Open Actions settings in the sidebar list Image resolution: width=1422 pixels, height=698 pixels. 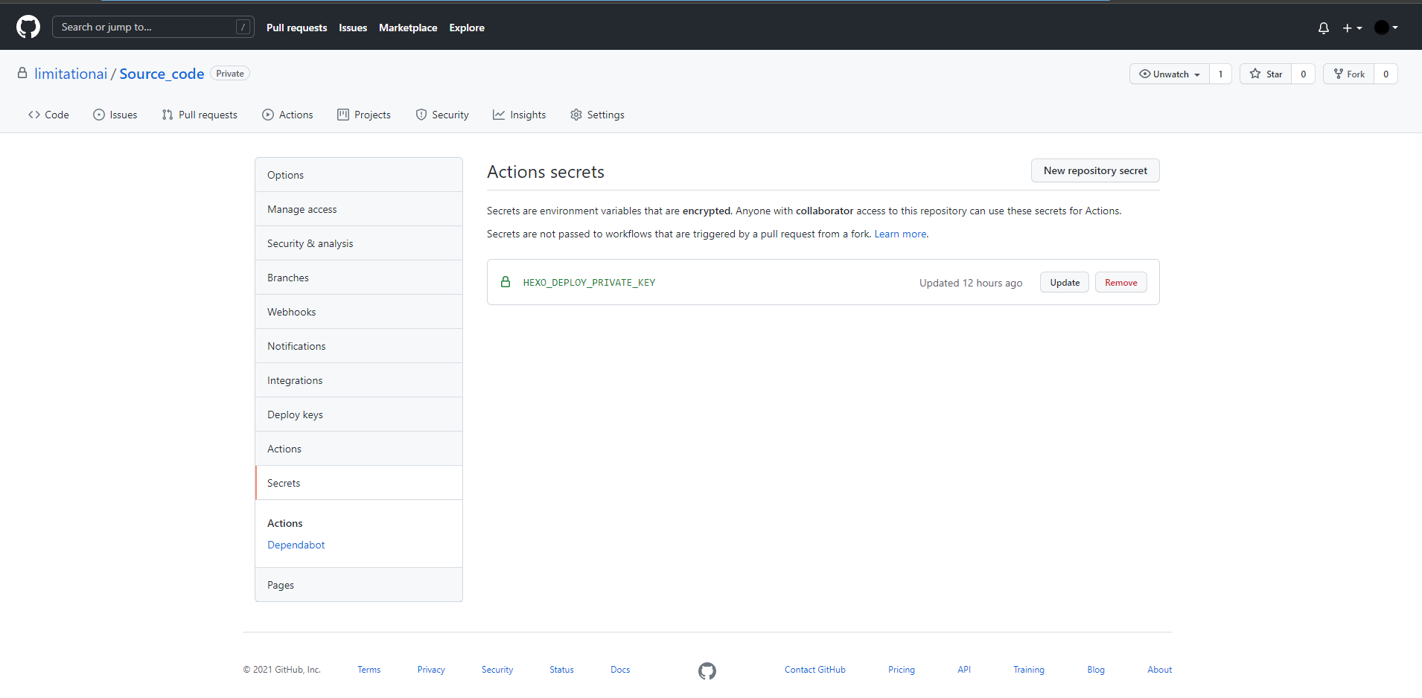click(359, 449)
